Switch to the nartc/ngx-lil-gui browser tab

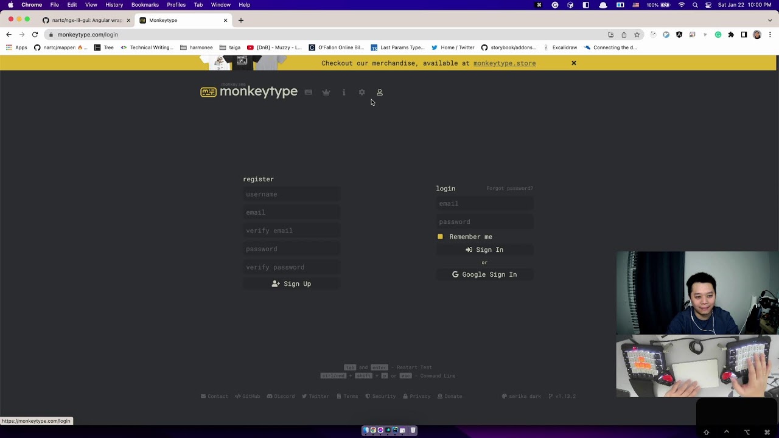[86, 20]
